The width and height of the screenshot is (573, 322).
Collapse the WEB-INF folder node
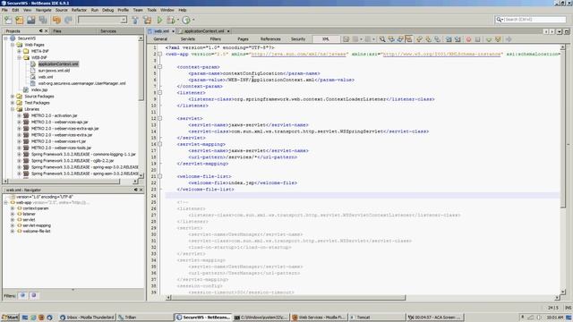[20, 57]
